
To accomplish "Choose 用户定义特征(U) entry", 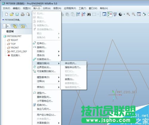I will pyautogui.click(x=46, y=115).
